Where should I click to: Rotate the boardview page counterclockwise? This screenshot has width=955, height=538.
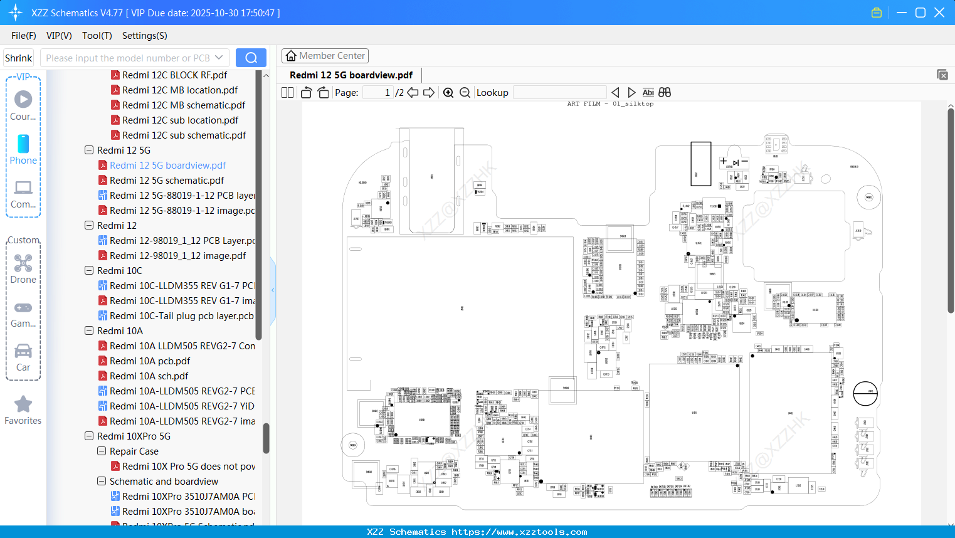(305, 92)
